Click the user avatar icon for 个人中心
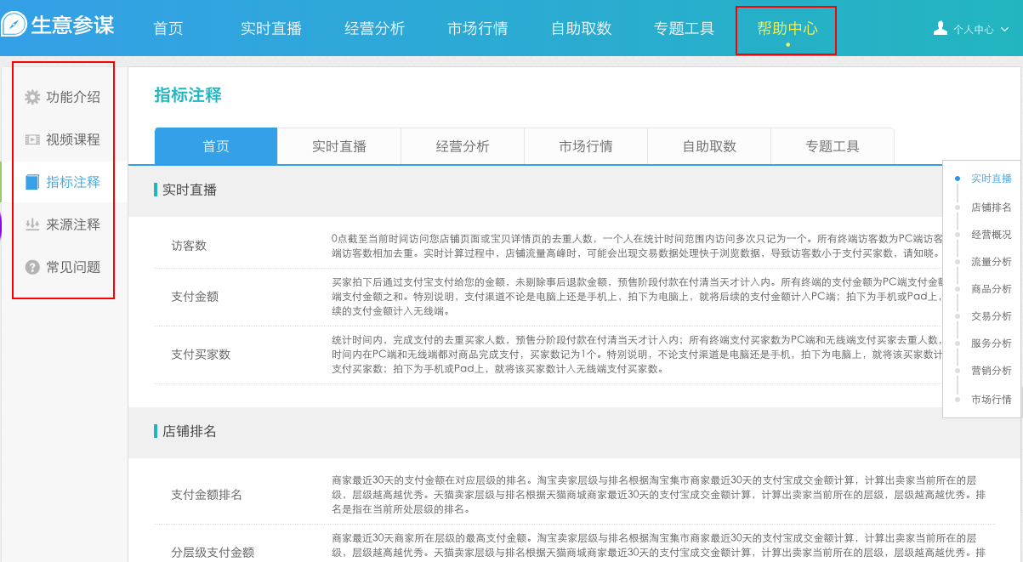The height and width of the screenshot is (562, 1023). click(941, 28)
